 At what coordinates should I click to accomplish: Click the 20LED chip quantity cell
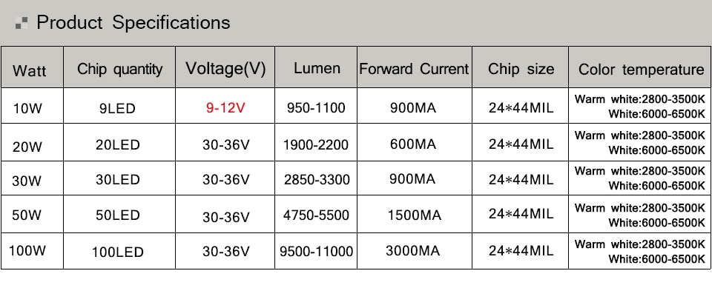coord(118,144)
